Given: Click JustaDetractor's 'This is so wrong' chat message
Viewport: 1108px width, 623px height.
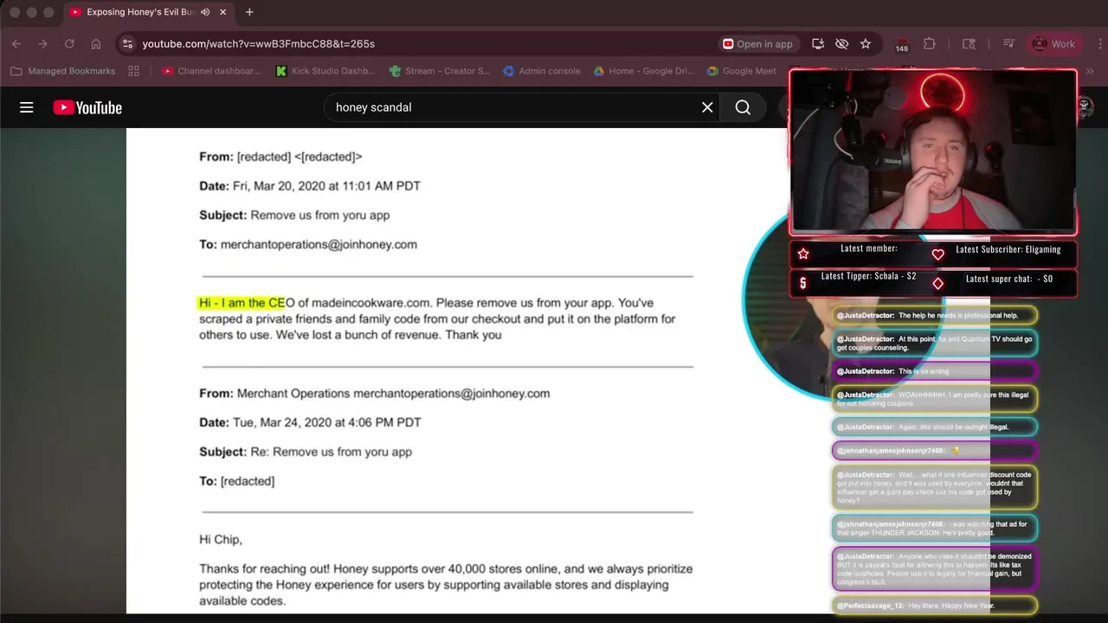Looking at the screenshot, I should tap(934, 371).
